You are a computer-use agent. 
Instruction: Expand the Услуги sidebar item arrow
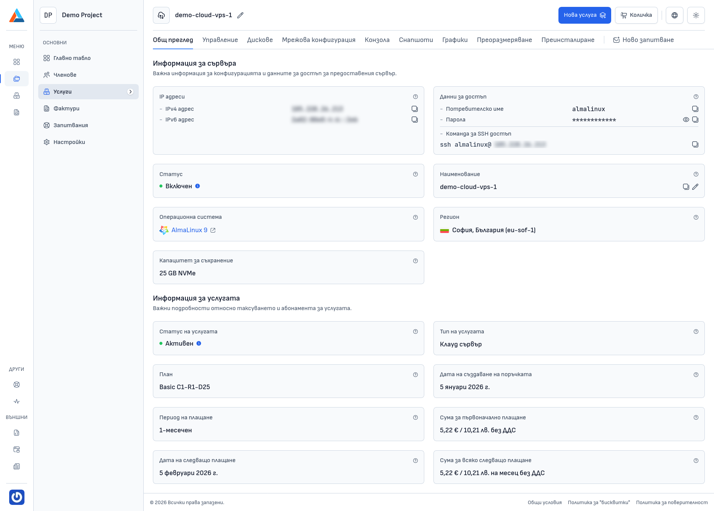130,92
